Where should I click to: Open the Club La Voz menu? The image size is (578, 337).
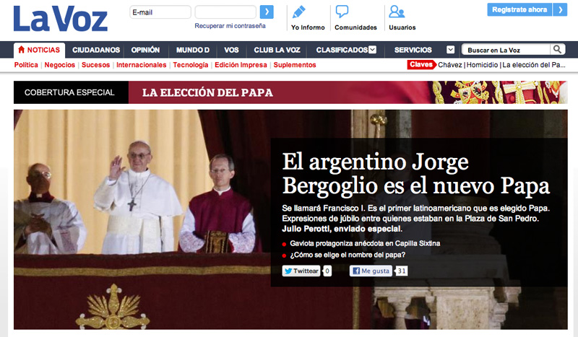point(277,50)
